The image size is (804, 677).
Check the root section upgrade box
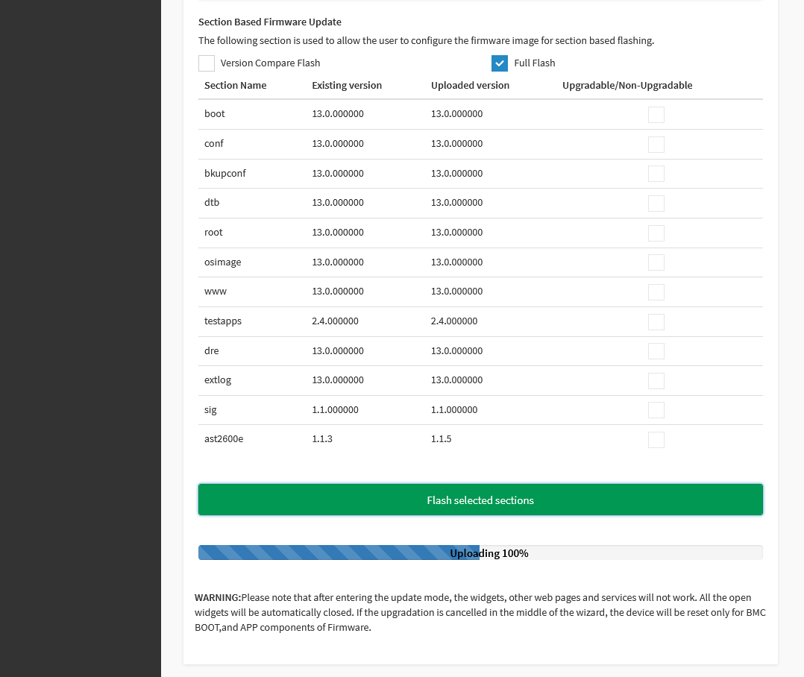(656, 233)
